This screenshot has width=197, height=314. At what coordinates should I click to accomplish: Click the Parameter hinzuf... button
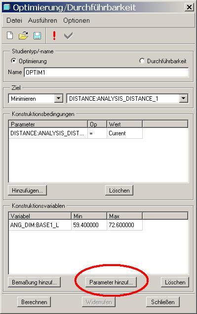(111, 282)
